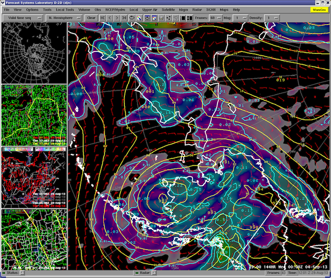Image resolution: width=331 pixels, height=278 pixels.
Task: Click the printer icon in toolbar
Action: point(162,17)
